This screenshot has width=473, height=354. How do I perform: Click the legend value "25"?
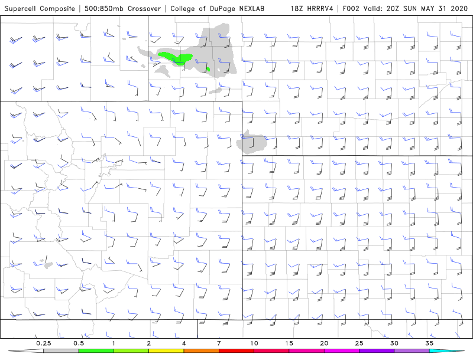(x=359, y=343)
